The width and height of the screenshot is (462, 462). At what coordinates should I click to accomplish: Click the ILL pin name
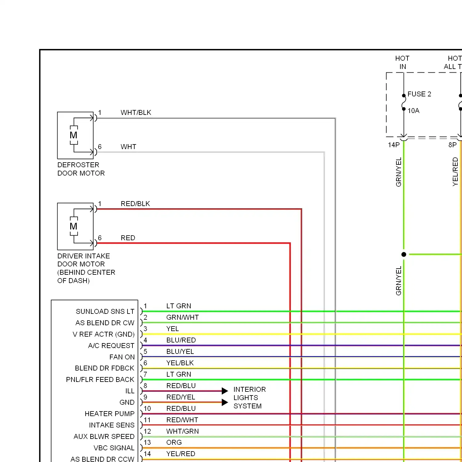(x=130, y=391)
